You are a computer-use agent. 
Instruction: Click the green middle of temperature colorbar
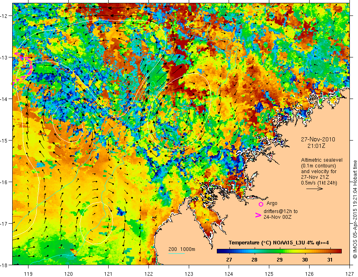(x=279, y=251)
